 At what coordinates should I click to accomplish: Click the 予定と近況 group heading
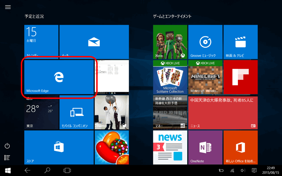coord(34,16)
